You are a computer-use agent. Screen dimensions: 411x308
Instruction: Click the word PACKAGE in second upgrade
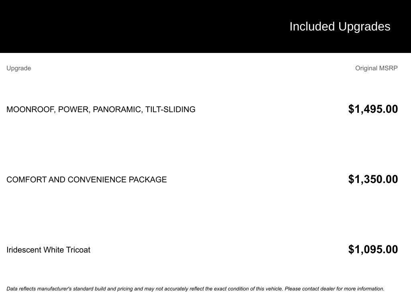tap(148, 180)
